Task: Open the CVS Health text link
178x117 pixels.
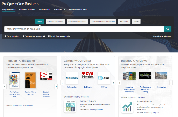Action: point(88,87)
